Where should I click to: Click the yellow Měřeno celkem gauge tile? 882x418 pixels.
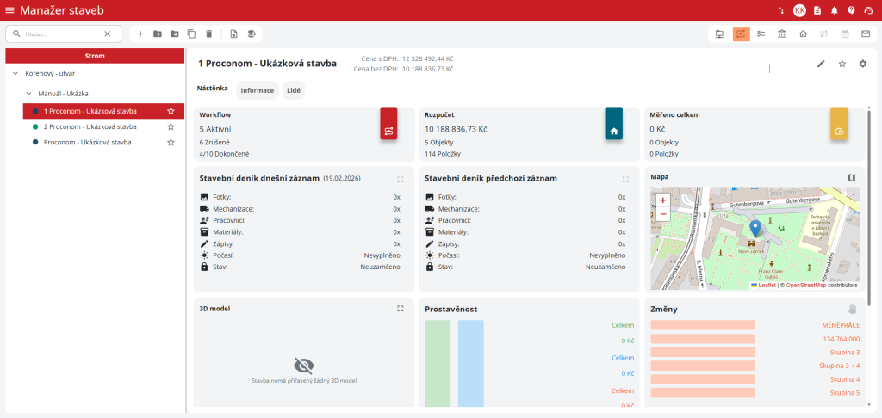click(839, 131)
